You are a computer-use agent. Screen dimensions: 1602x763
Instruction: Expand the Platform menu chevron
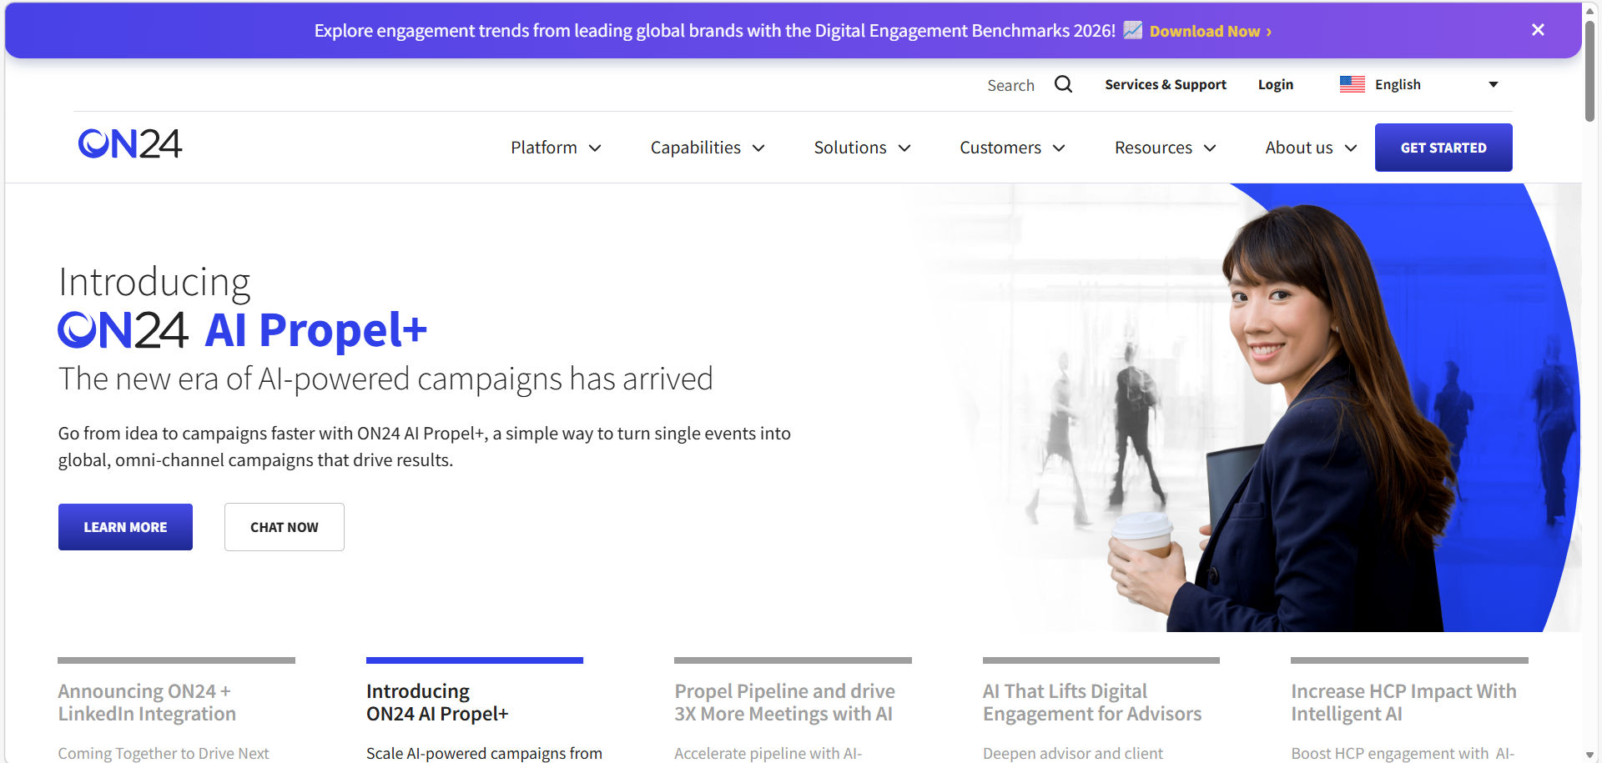point(595,148)
